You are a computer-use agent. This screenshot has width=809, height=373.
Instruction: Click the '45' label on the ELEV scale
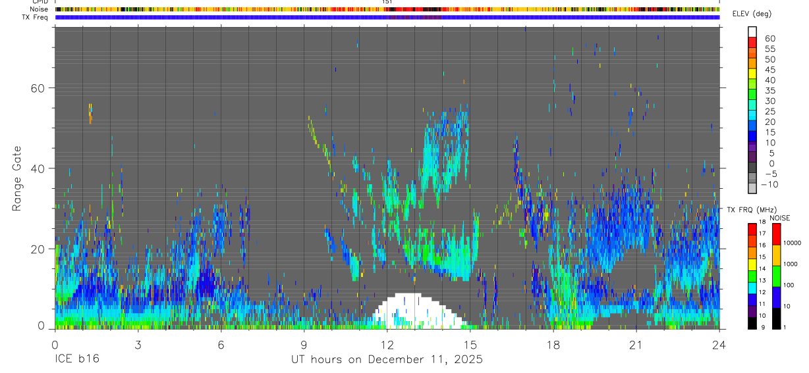pyautogui.click(x=769, y=70)
